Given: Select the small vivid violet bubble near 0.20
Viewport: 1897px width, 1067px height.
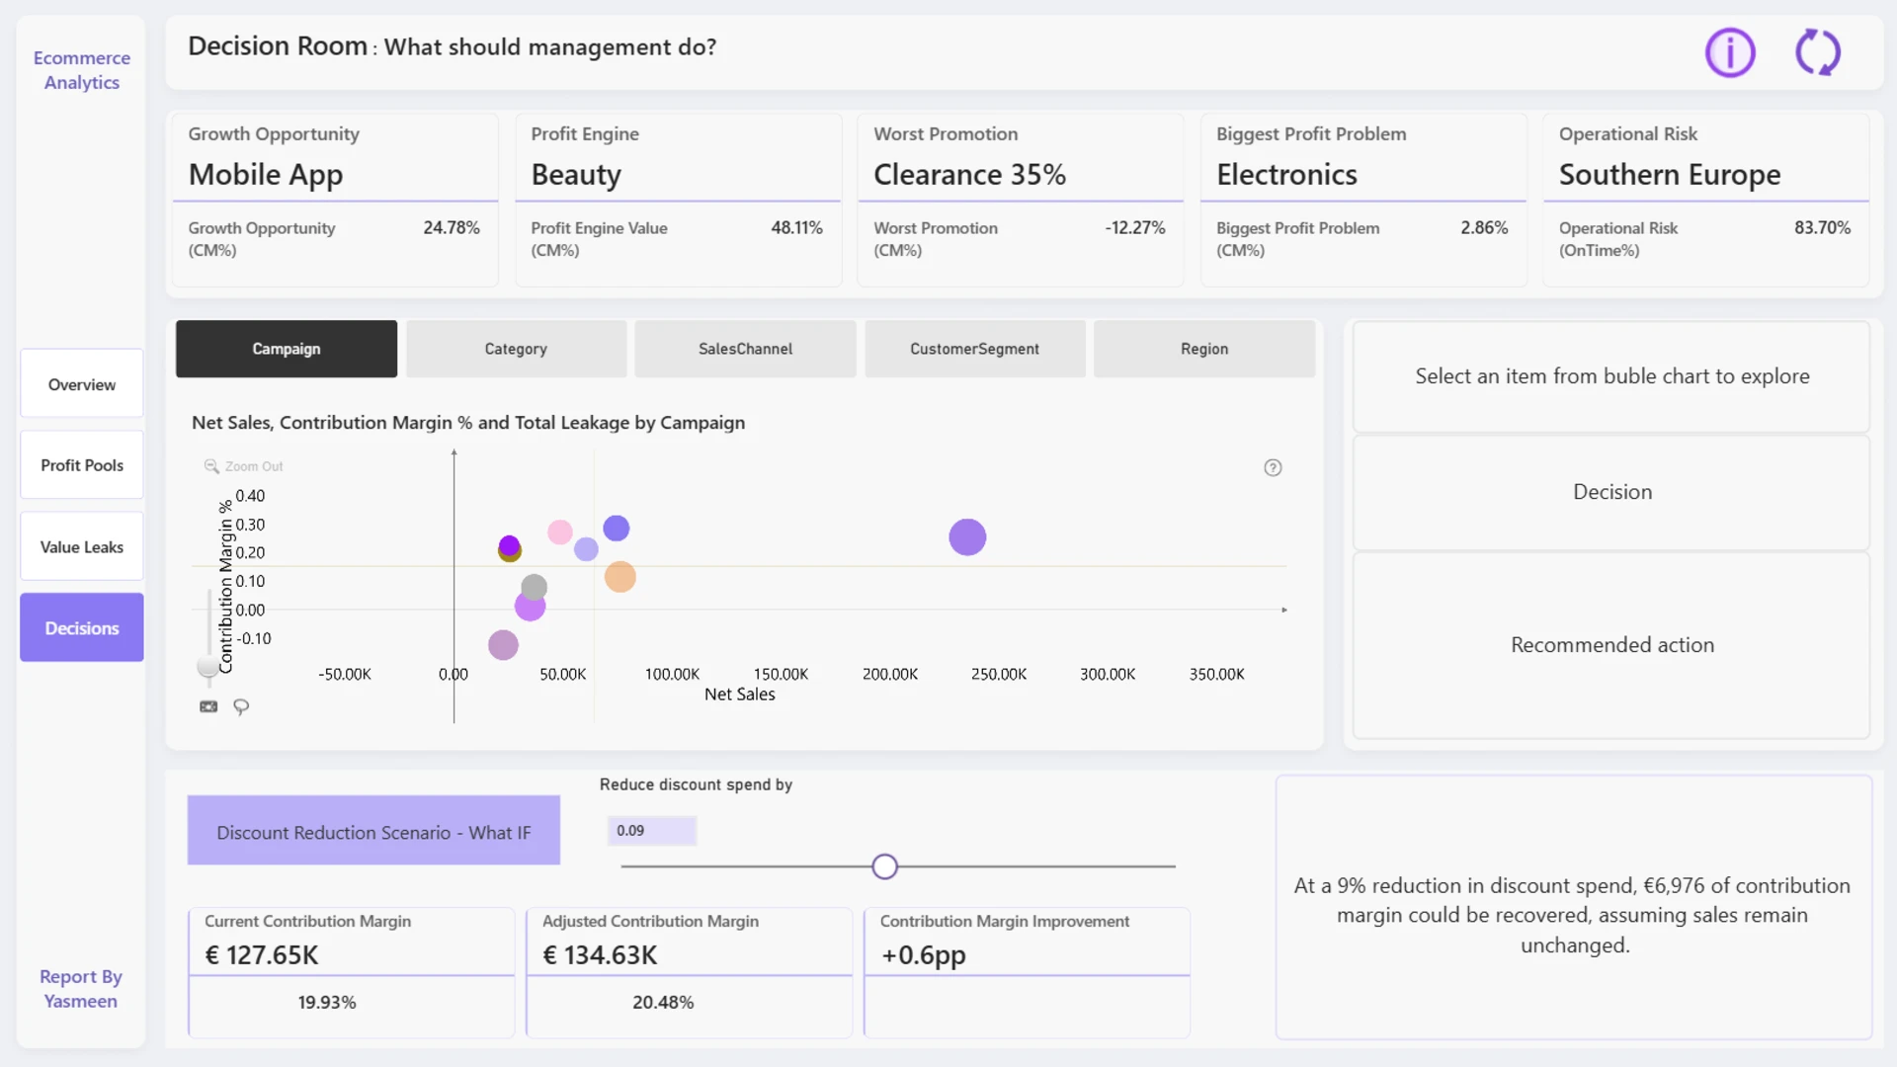Looking at the screenshot, I should [x=509, y=545].
